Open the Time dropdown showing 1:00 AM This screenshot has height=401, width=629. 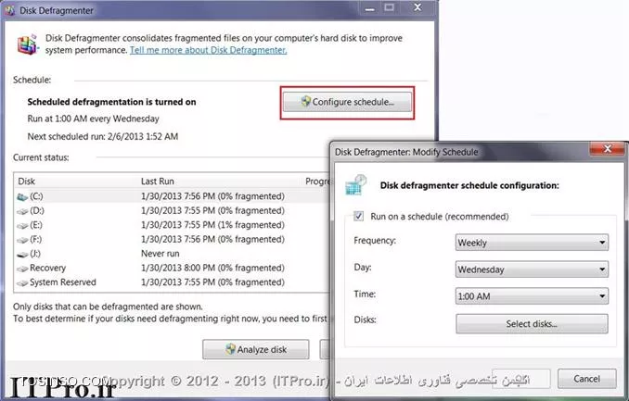click(x=532, y=296)
